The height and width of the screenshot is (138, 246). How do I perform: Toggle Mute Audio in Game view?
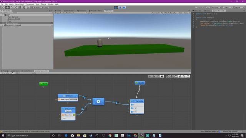click(x=168, y=13)
